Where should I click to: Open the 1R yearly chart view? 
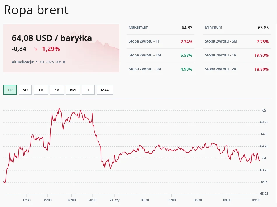(88, 90)
